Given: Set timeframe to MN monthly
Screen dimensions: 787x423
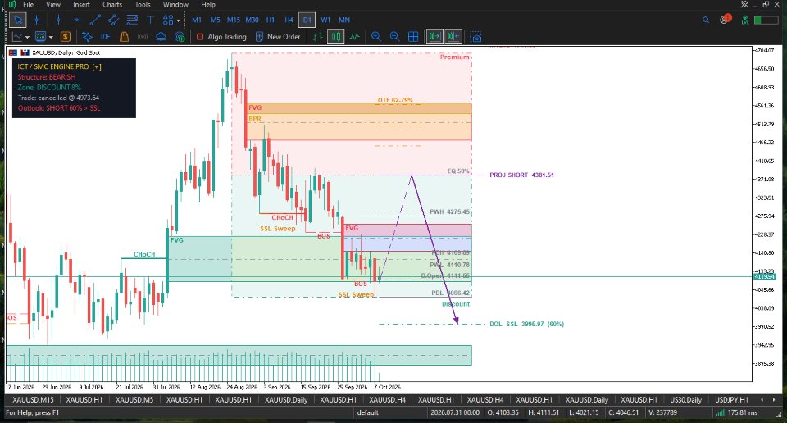Looking at the screenshot, I should pyautogui.click(x=344, y=20).
